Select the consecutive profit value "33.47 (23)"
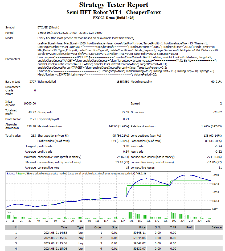The height and width of the screenshot is (251, 225). 122,162
